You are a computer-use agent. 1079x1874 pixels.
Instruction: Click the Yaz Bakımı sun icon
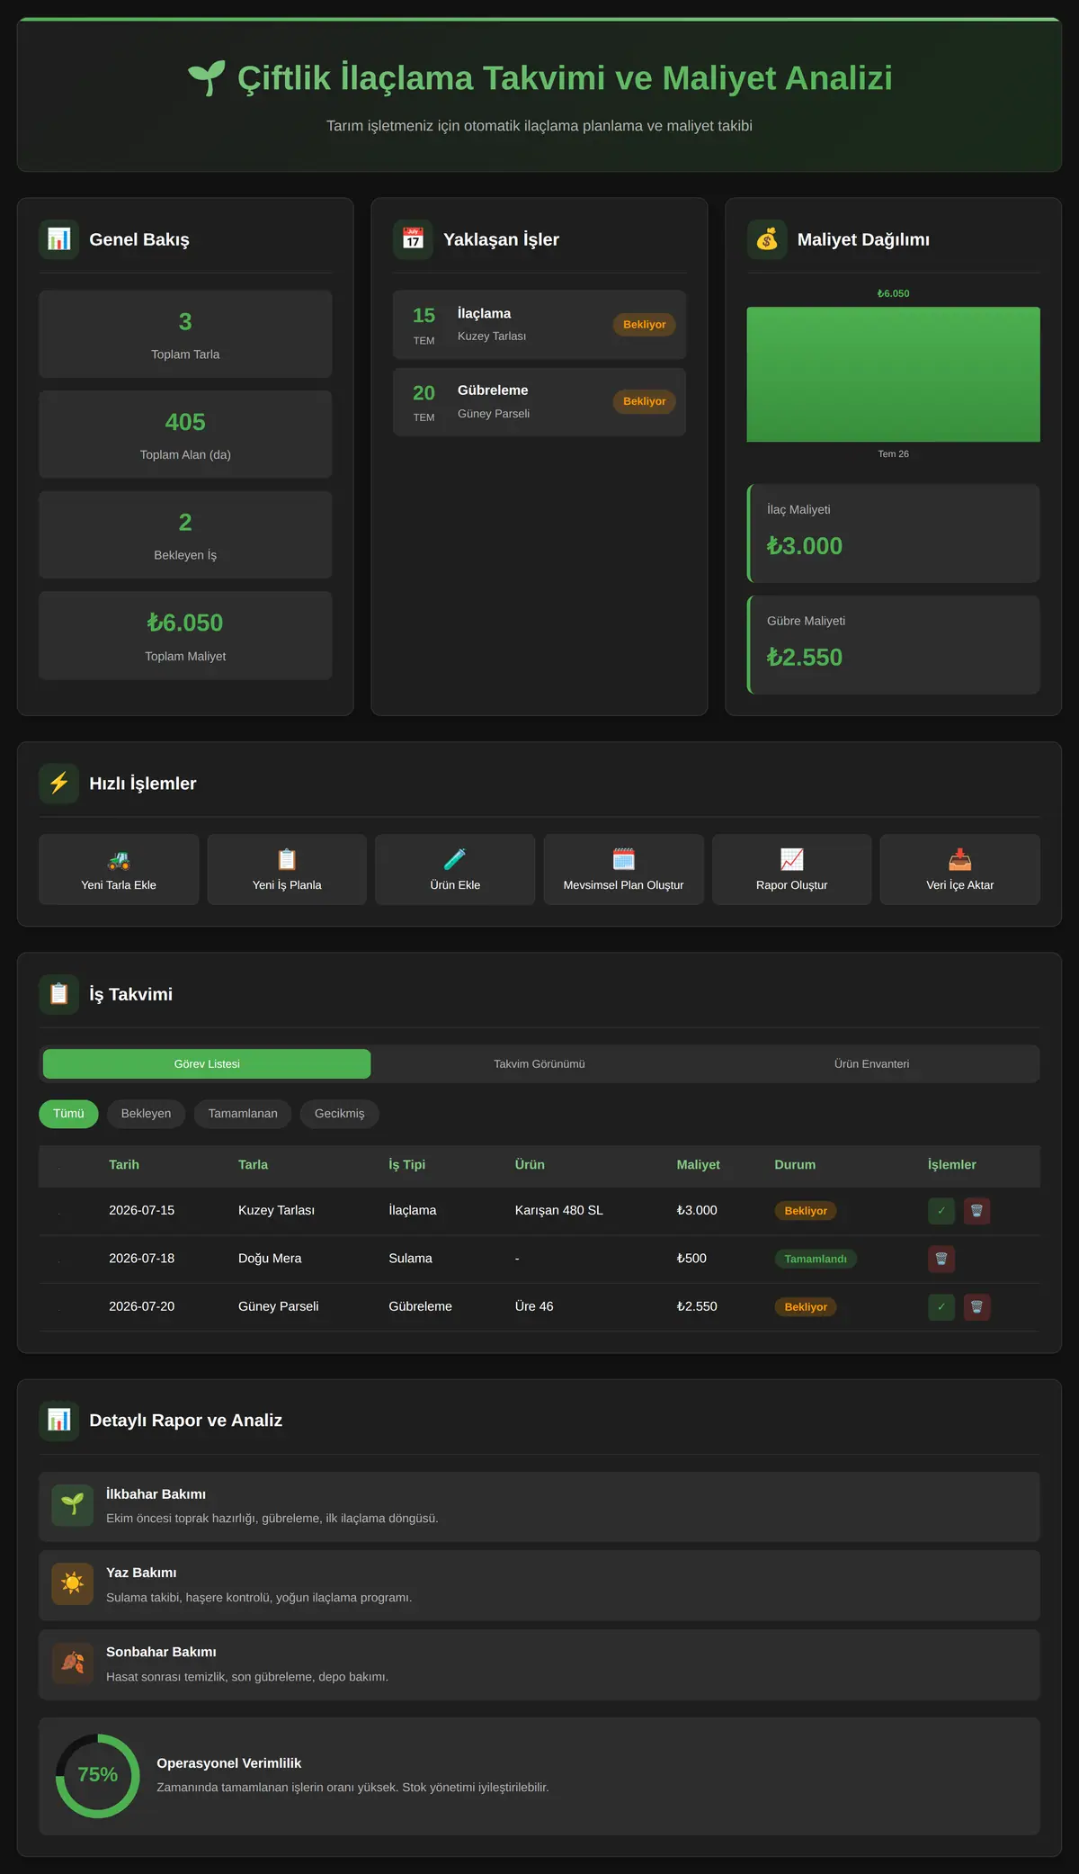point(73,1583)
